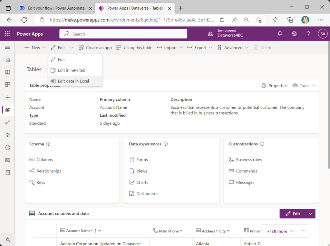Click the browser Refresh button

pos(24,20)
